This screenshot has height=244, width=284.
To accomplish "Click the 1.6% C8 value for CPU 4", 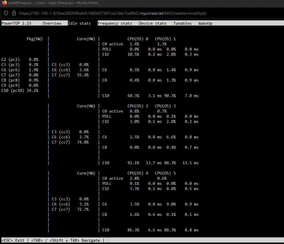I will 135,214.
